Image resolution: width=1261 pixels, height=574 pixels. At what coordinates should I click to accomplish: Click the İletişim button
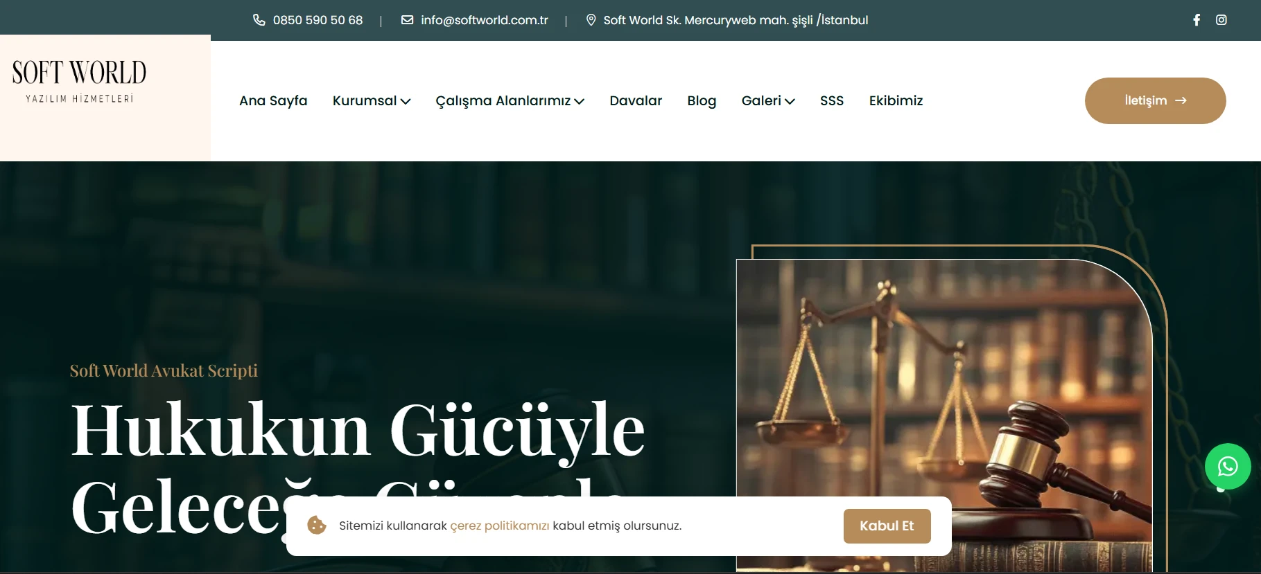(x=1155, y=101)
